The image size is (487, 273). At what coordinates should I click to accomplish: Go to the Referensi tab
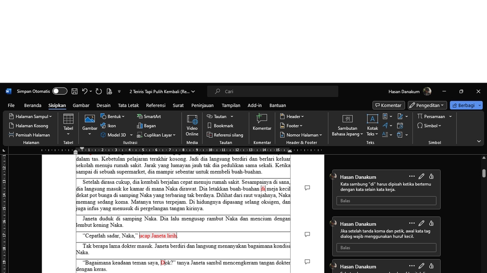pos(156,105)
